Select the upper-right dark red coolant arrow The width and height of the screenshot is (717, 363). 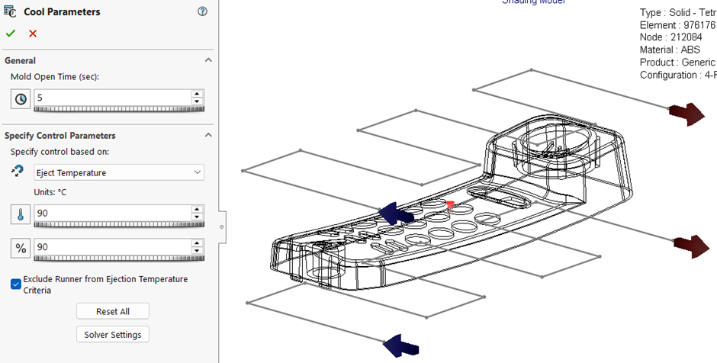686,114
